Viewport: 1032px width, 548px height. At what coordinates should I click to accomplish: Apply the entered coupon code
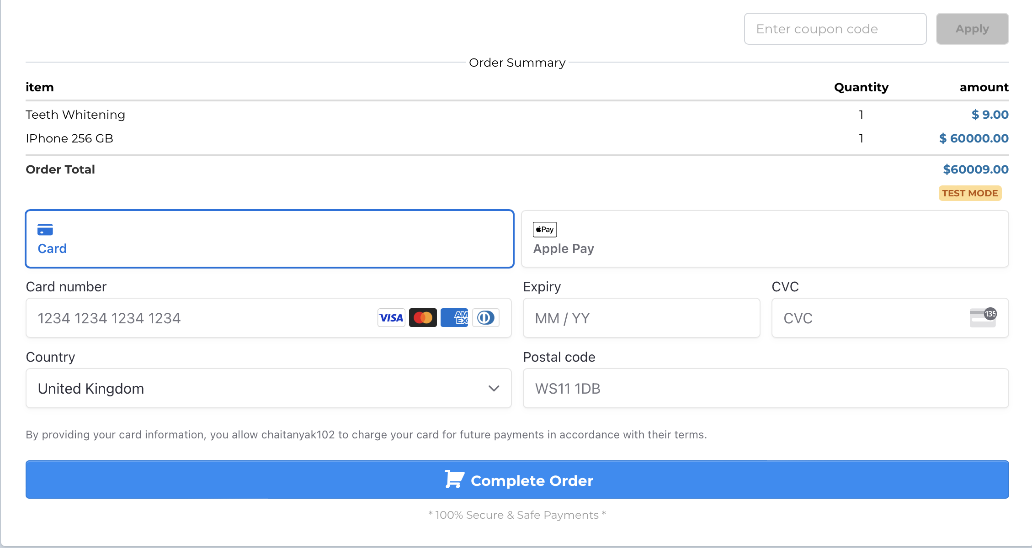tap(972, 29)
